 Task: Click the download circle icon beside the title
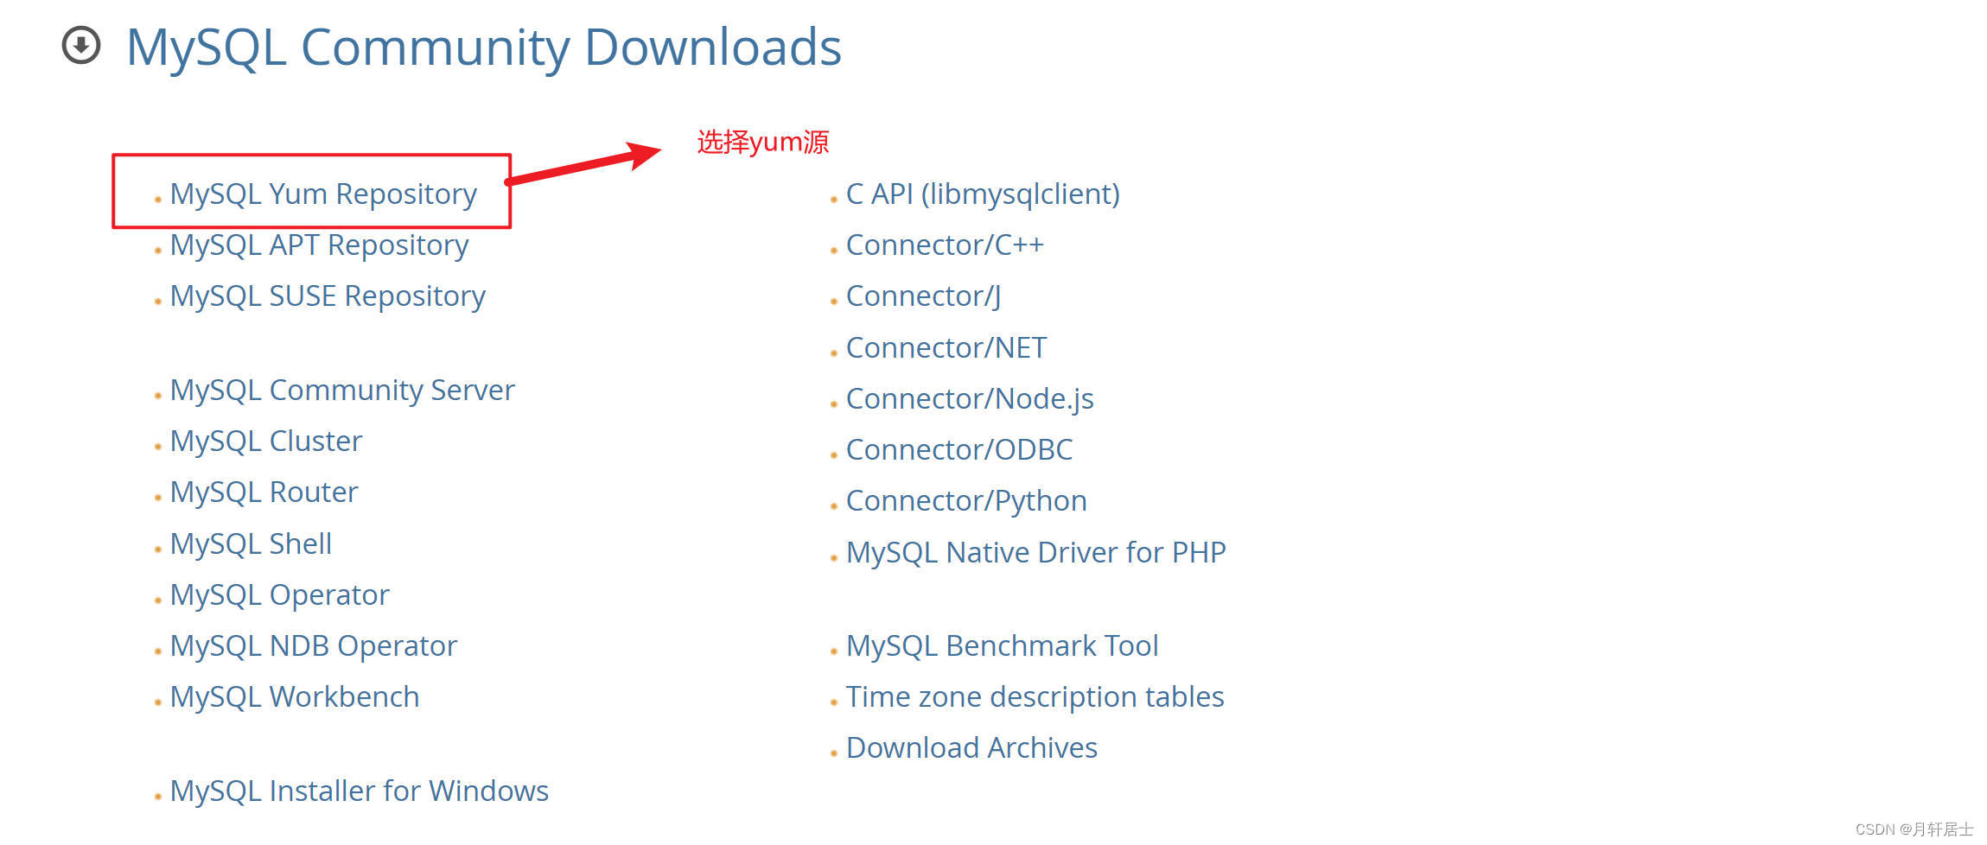(81, 45)
